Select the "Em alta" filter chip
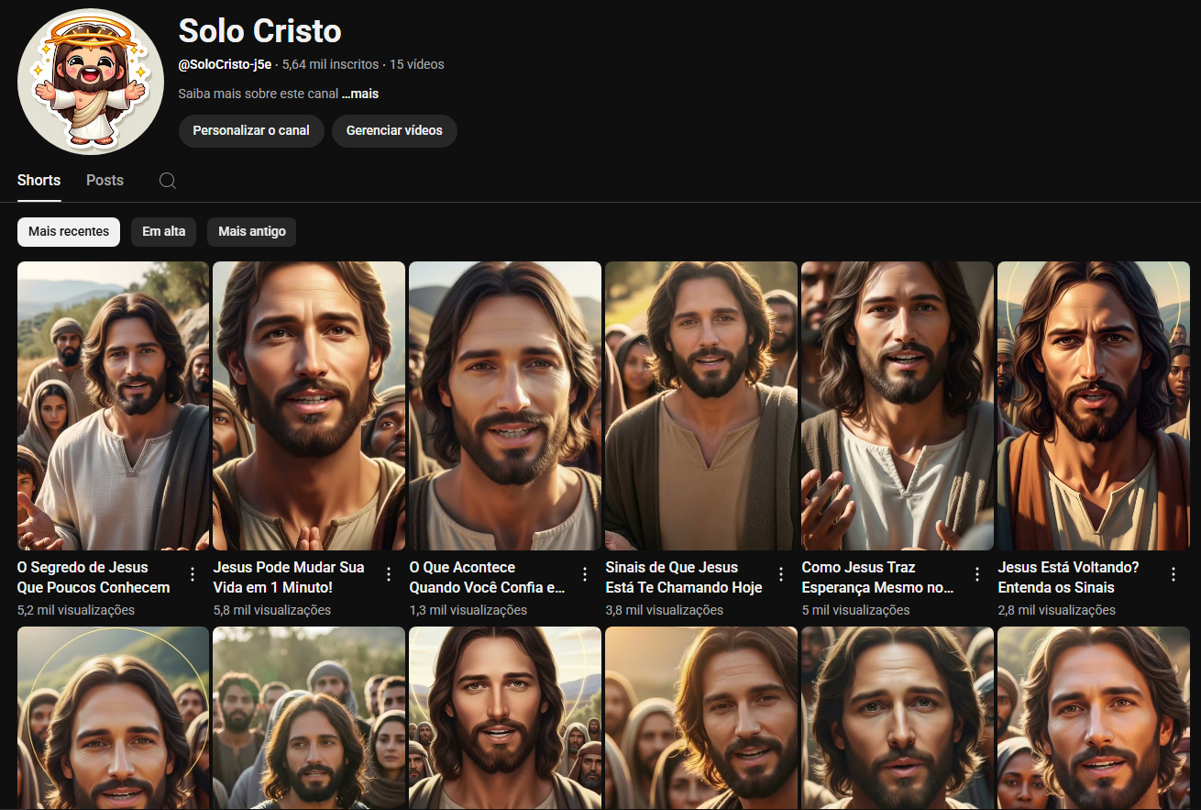 pyautogui.click(x=163, y=232)
